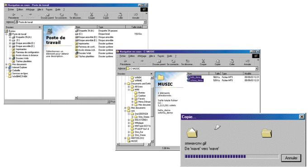Viewport: 308px width, 167px height.
Task: Select Disque amovible (D:) icon in file list
Action: [x=76, y=37]
